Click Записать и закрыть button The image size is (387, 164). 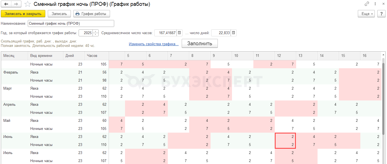23,14
